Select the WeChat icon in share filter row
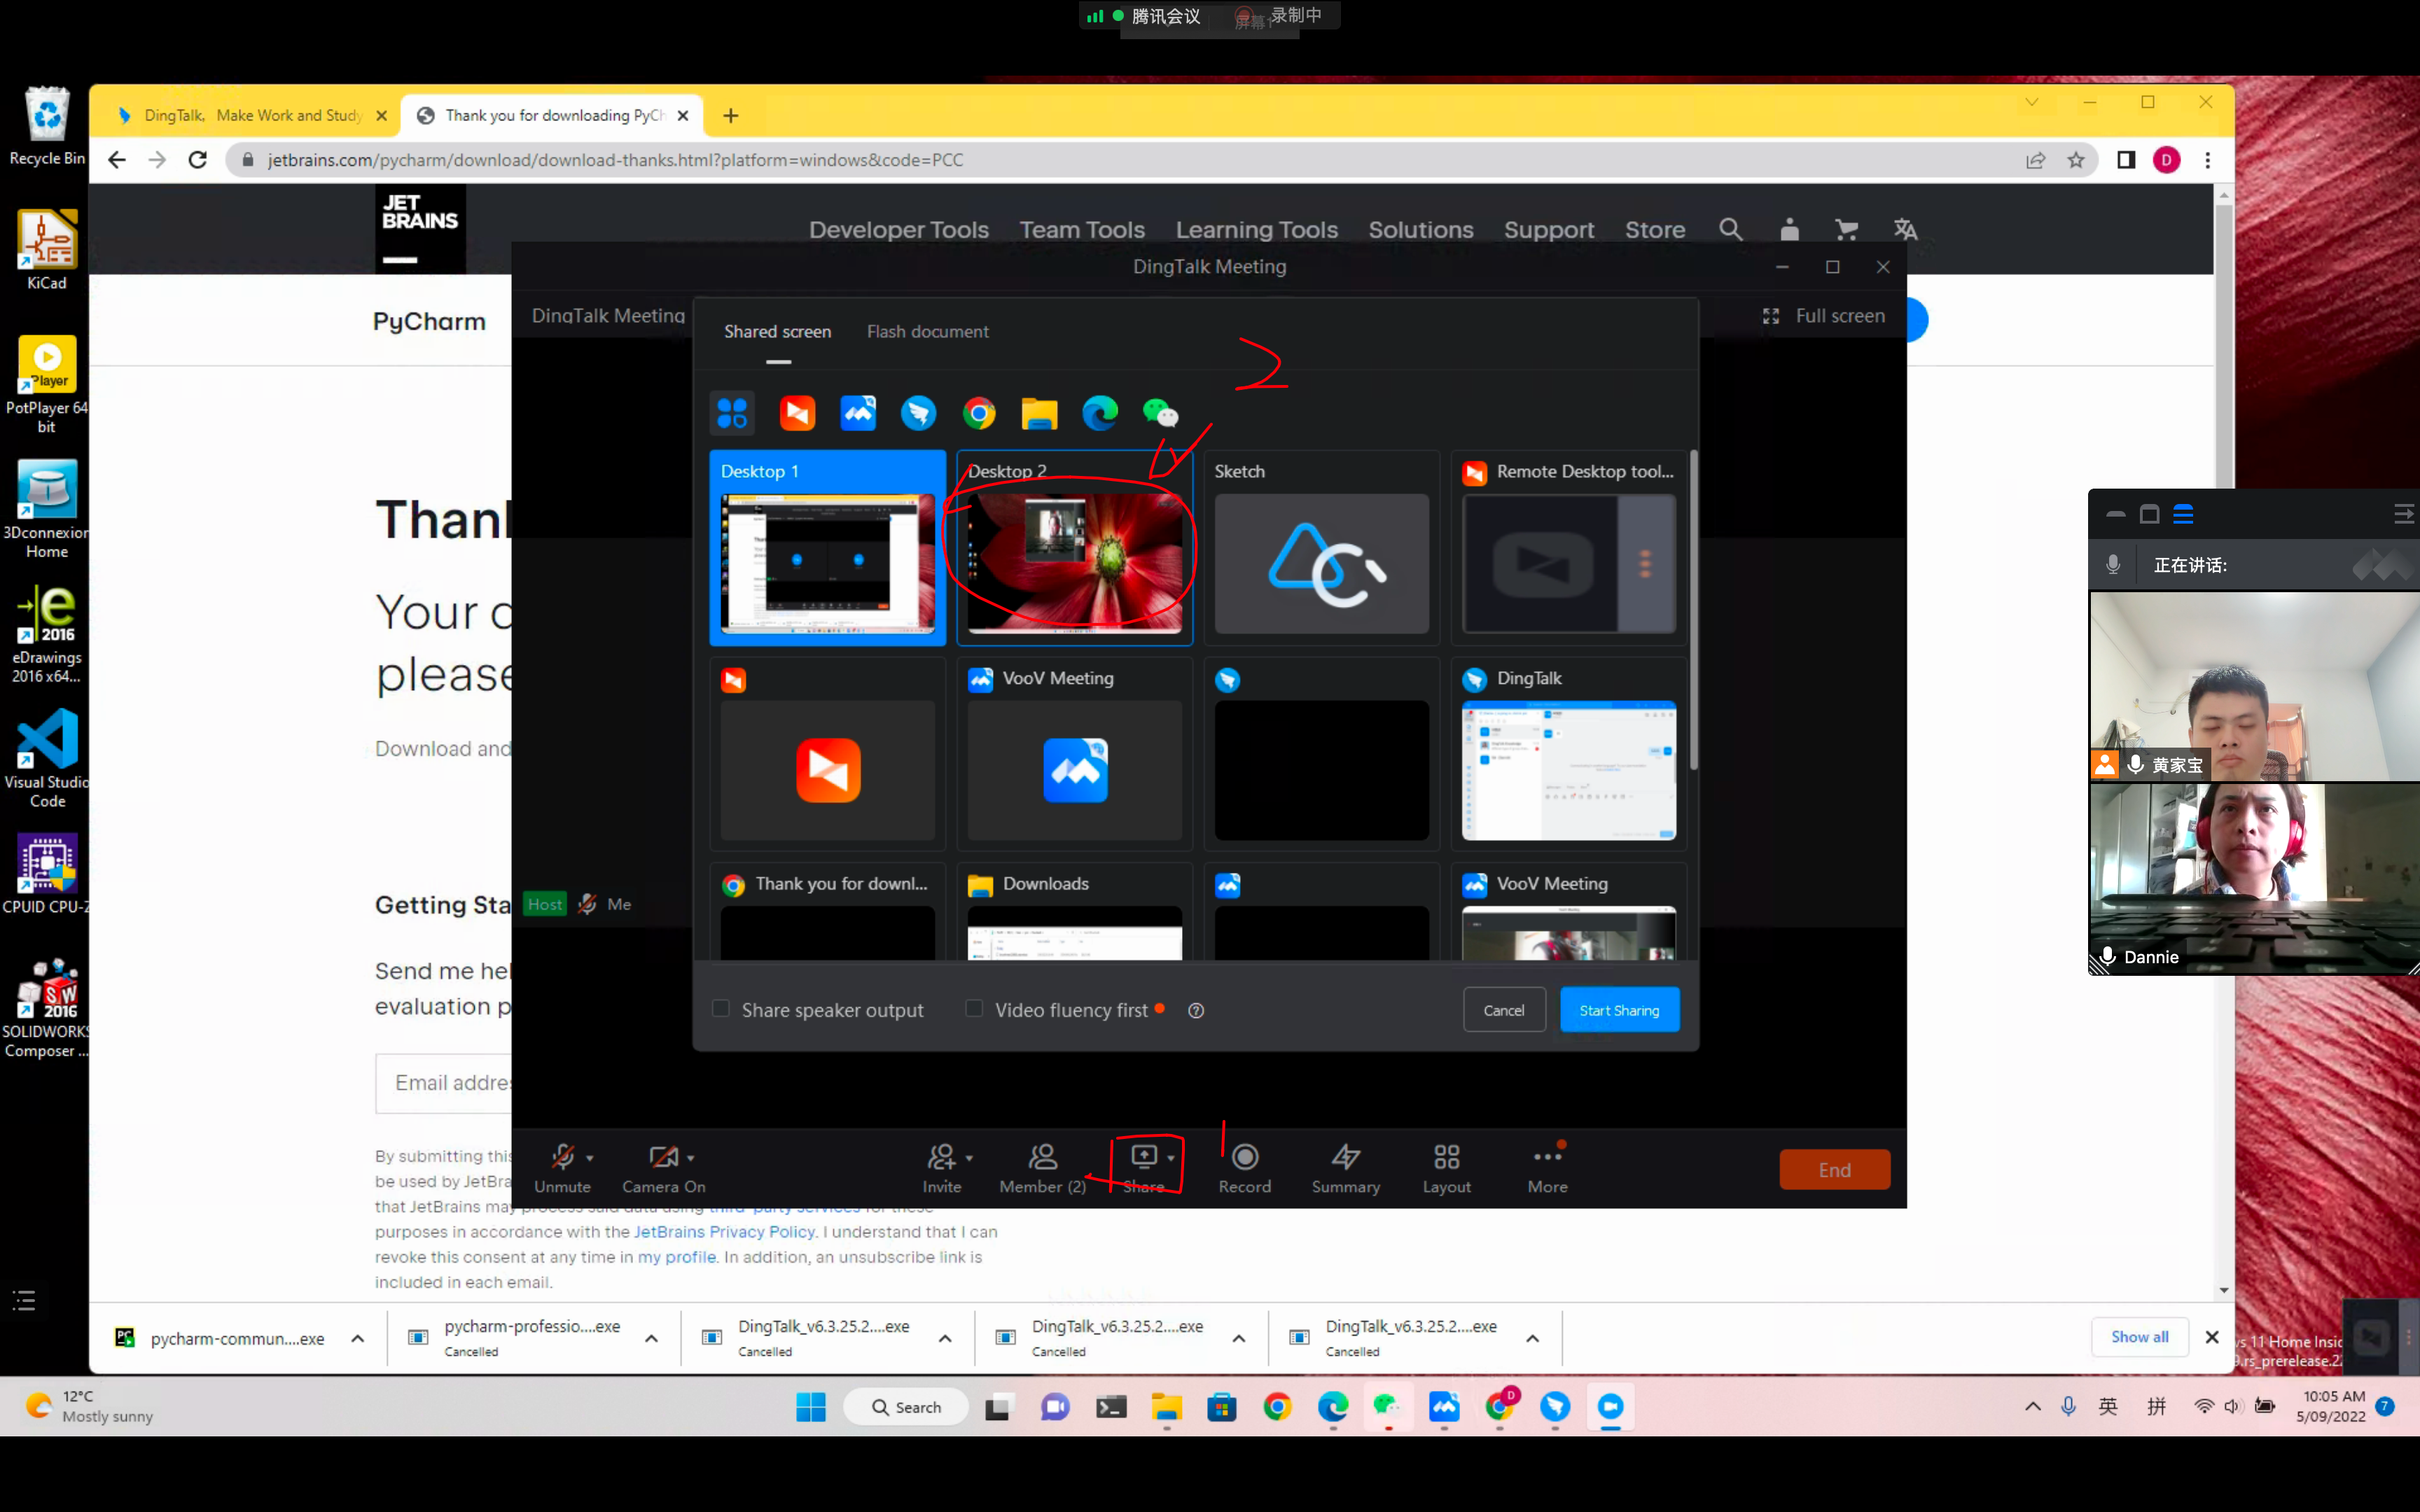 click(1160, 413)
